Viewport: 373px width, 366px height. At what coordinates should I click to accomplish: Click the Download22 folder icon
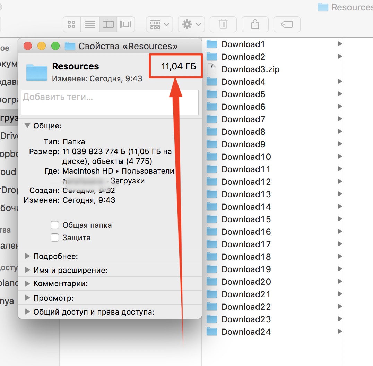point(212,307)
